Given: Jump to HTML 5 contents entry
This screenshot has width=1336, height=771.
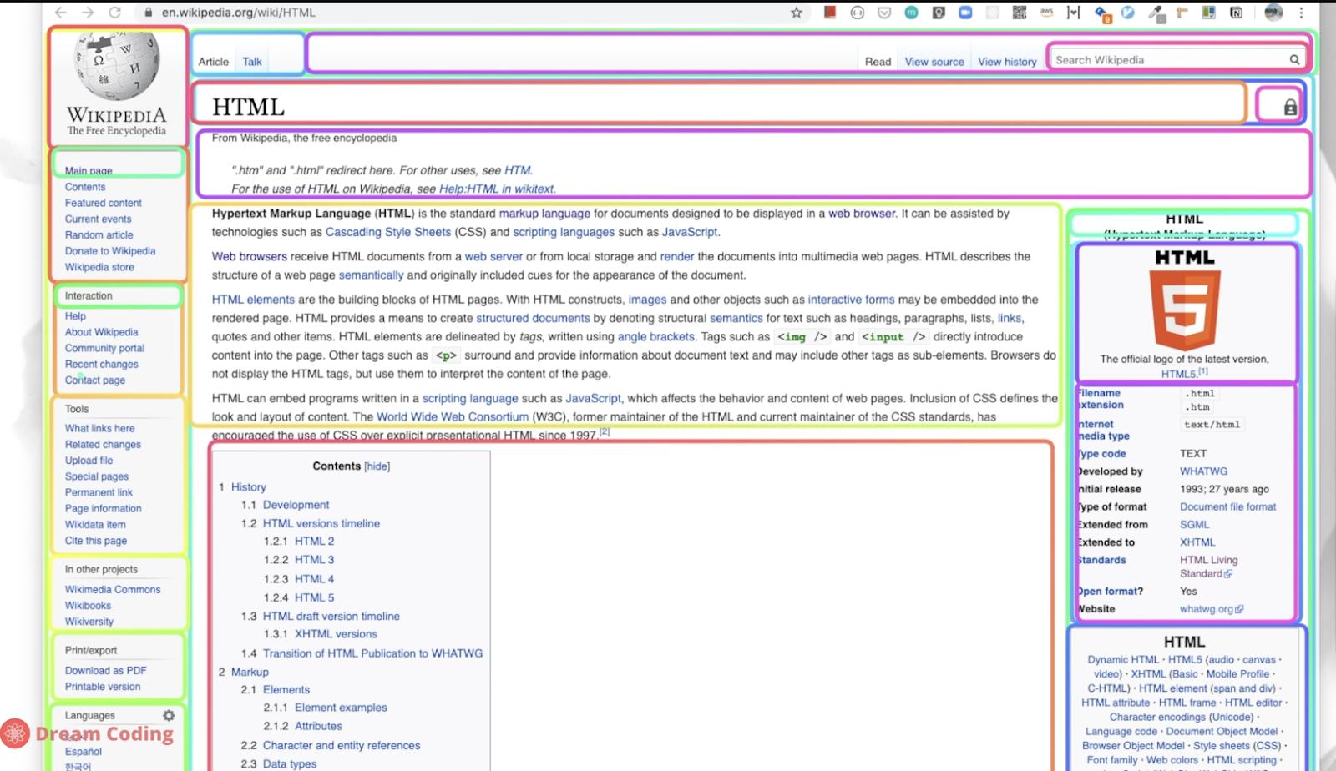Looking at the screenshot, I should pos(314,597).
